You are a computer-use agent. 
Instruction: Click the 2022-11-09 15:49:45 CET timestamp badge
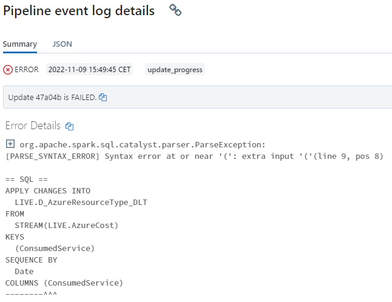pyautogui.click(x=89, y=70)
